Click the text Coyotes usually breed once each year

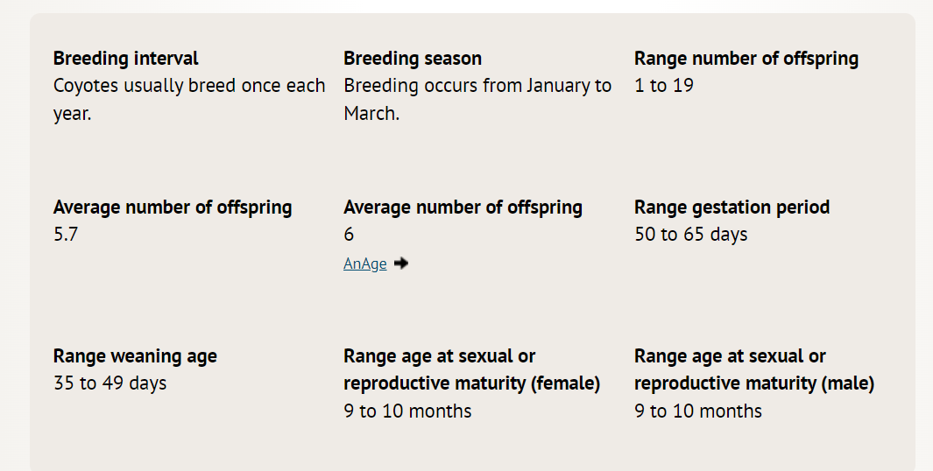(189, 99)
